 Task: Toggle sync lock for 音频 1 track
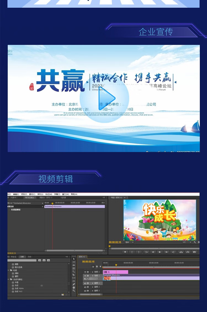pos(88,283)
